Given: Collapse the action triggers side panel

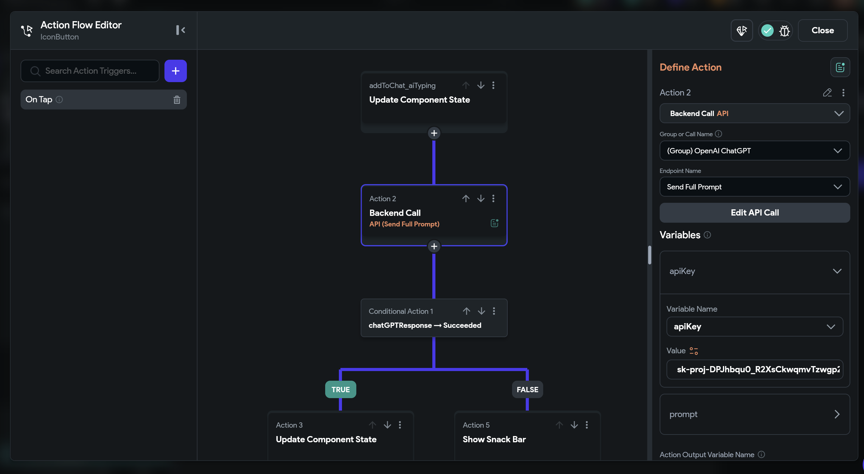Looking at the screenshot, I should pyautogui.click(x=180, y=30).
